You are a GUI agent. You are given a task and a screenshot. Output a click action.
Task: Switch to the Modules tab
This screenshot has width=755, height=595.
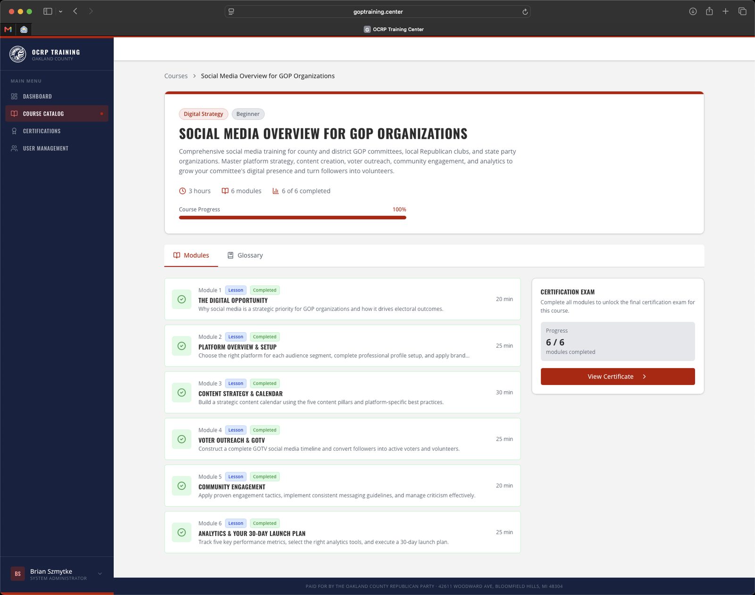(x=191, y=255)
